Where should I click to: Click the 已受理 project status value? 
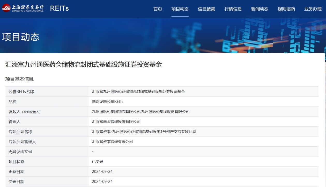[x=98, y=162]
